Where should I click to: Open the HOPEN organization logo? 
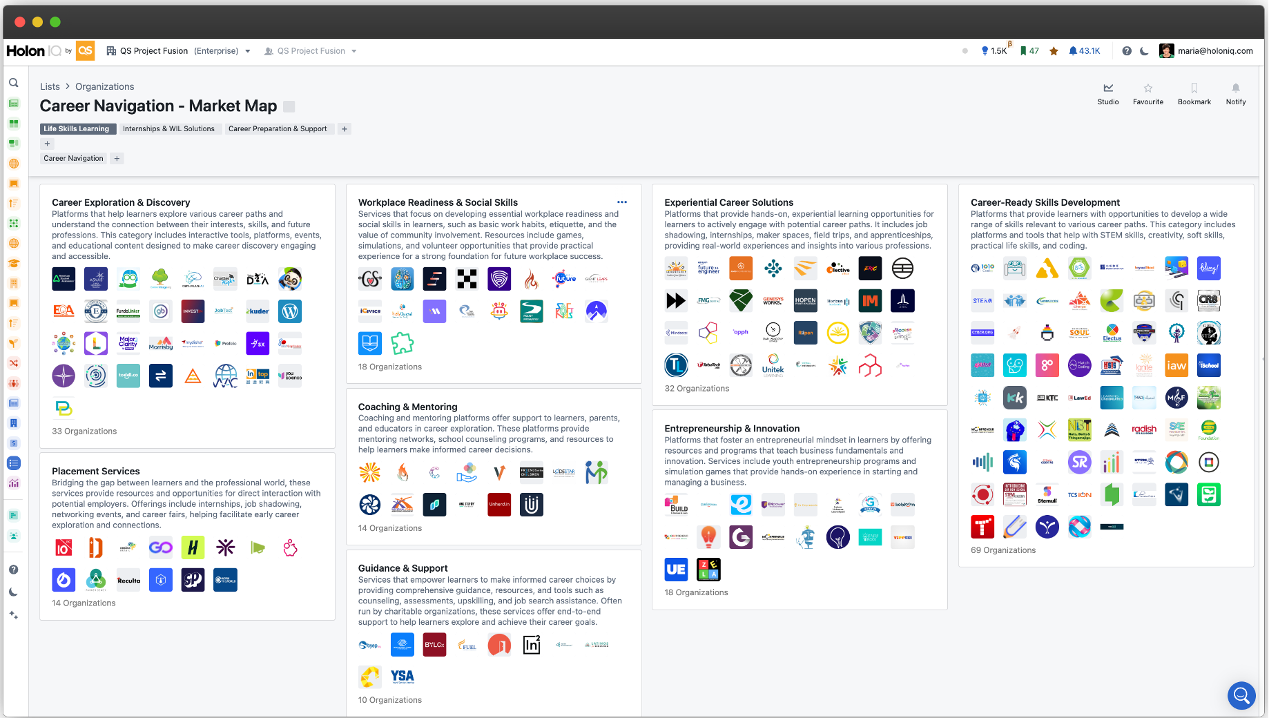806,300
